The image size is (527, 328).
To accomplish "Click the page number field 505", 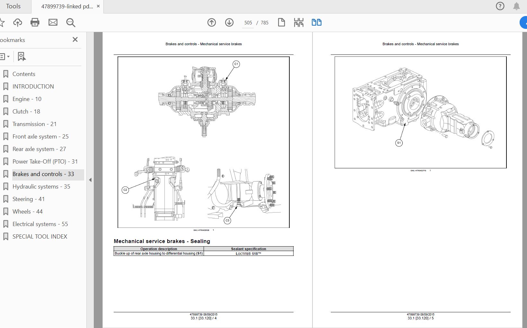I will (x=248, y=23).
